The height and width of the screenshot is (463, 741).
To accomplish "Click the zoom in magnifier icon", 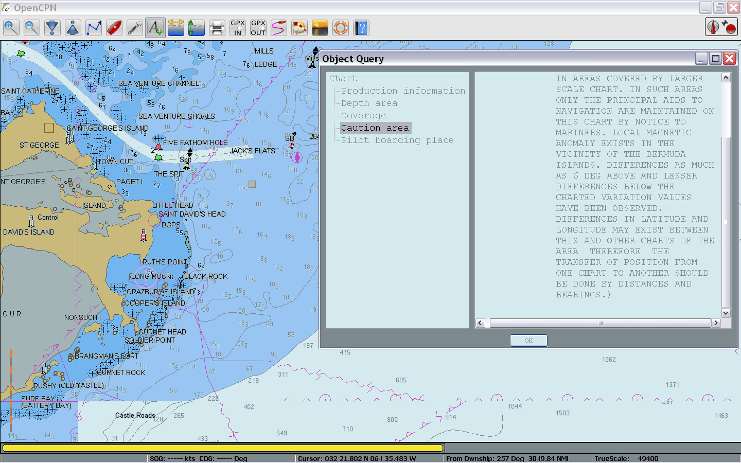I will coord(11,28).
